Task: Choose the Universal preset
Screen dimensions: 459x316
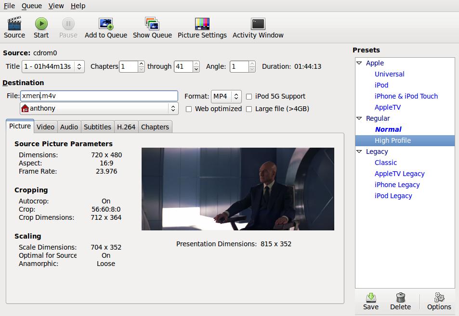Action: 389,74
